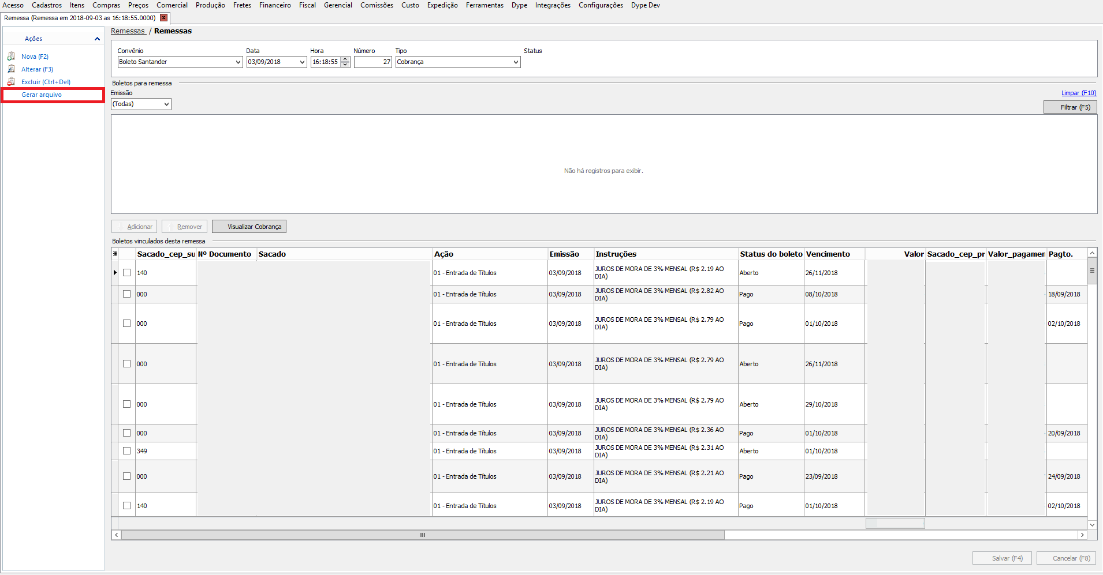Click the horizontal scrollbar thumb of the grid

[423, 535]
